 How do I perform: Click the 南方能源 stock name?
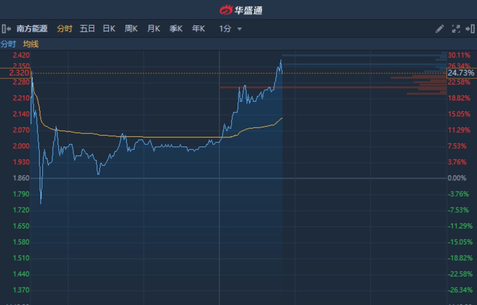(x=32, y=29)
